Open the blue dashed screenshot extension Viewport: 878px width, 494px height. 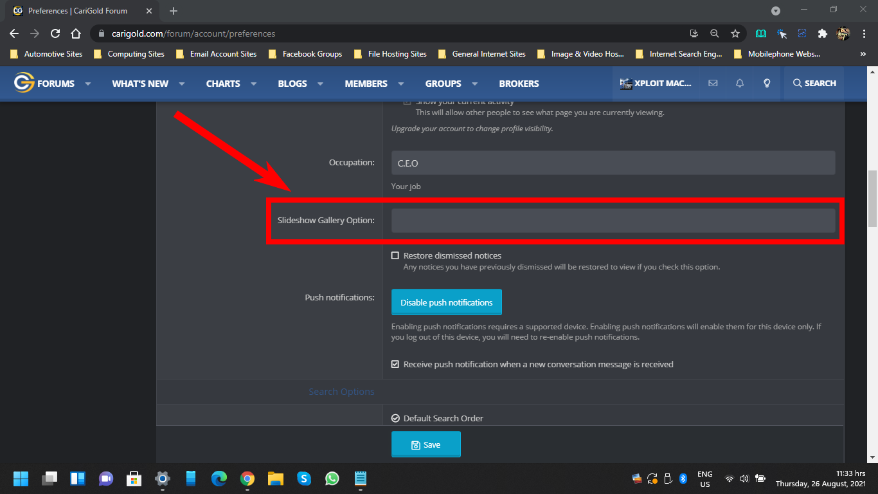802,33
